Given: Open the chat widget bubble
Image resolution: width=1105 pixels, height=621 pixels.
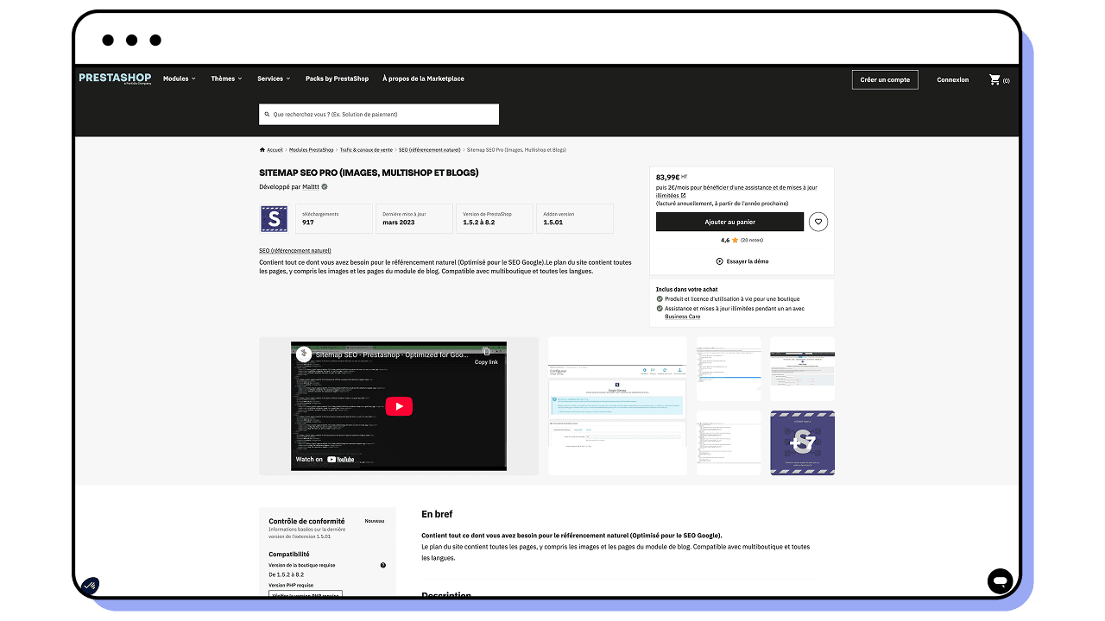Looking at the screenshot, I should coord(1000,580).
